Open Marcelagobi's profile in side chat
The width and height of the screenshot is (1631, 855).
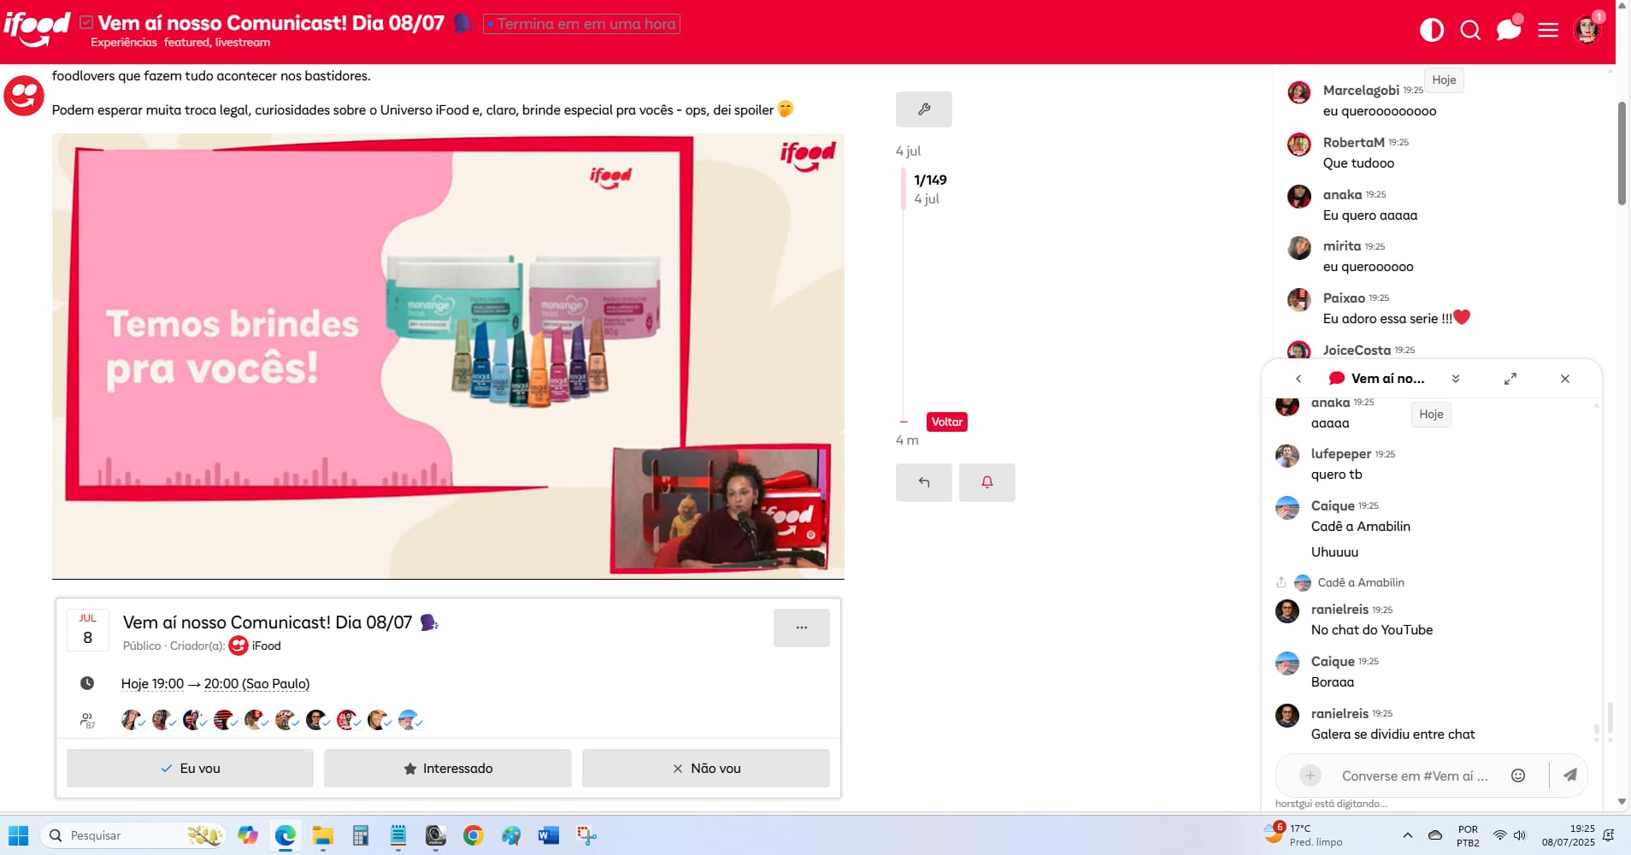point(1361,90)
